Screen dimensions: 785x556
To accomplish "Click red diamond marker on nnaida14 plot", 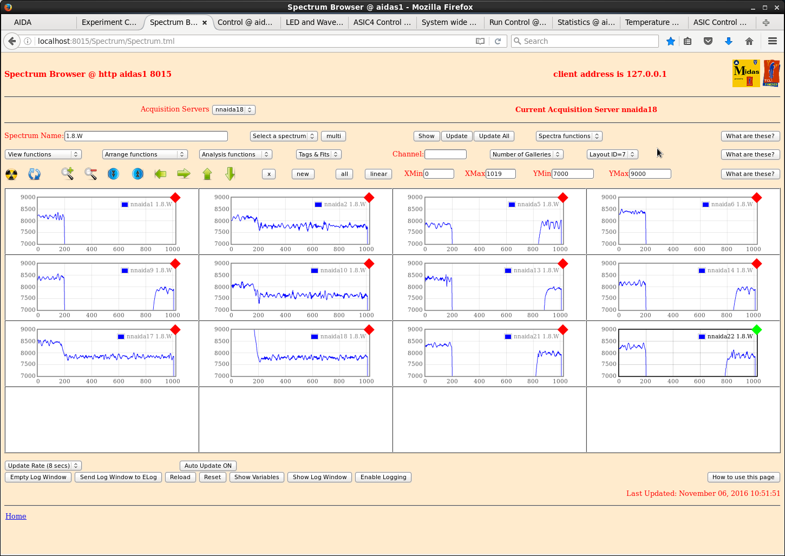I will (x=757, y=264).
